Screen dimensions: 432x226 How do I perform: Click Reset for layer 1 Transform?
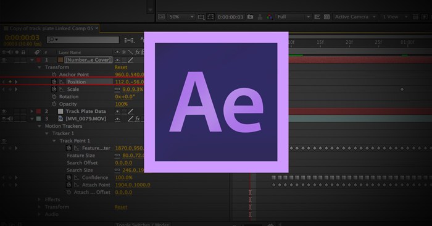pyautogui.click(x=121, y=67)
